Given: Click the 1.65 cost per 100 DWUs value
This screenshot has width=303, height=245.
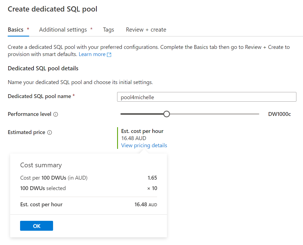Looking at the screenshot, I should pos(152,178).
